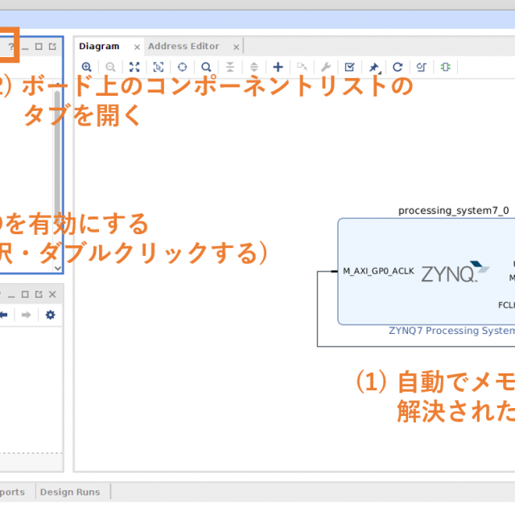The width and height of the screenshot is (515, 515).
Task: Switch to the Address Editor tab
Action: [x=183, y=47]
